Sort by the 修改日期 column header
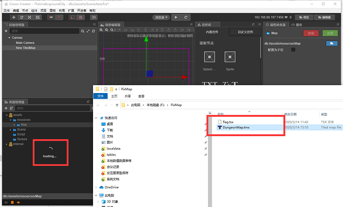This screenshot has width=343, height=207. (x=290, y=114)
